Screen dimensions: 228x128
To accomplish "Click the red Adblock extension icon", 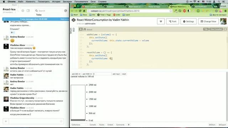I will pyautogui.click(x=185, y=11).
